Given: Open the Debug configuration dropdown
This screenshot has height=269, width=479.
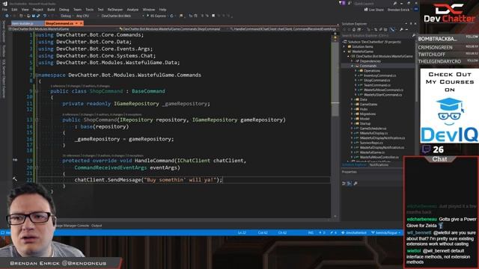Looking at the screenshot, I should (x=67, y=16).
